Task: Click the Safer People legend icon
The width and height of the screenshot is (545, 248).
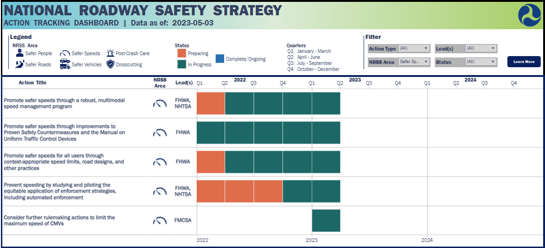Action: coord(20,53)
